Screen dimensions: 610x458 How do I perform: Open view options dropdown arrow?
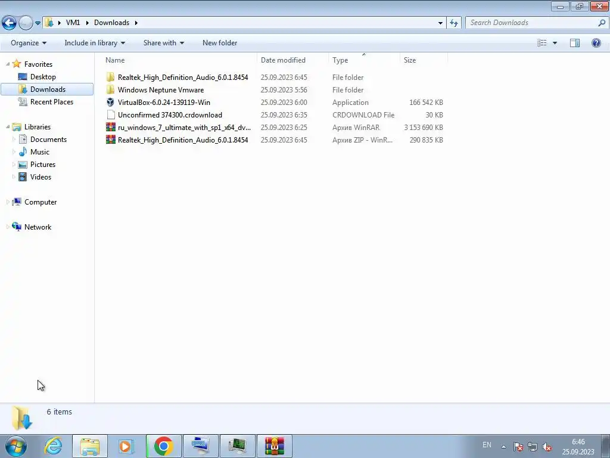pos(555,43)
